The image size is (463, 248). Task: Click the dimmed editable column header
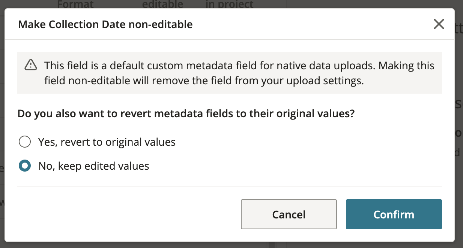(x=162, y=4)
